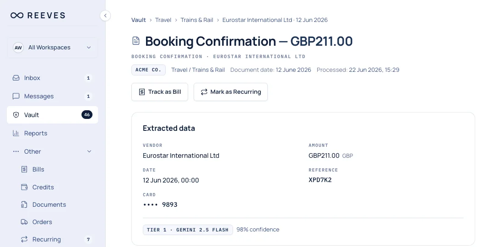
Task: Click the Messages speech bubble icon
Action: coord(16,97)
